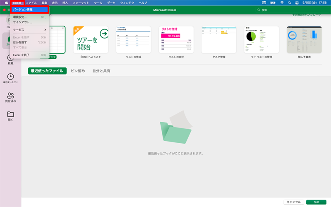The height and width of the screenshot is (207, 331).
Task: Choose サインアウト... in the Excel menu
Action: point(29,22)
